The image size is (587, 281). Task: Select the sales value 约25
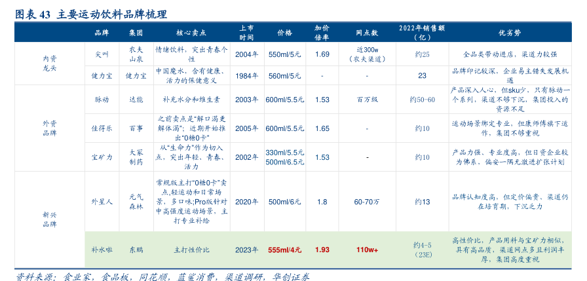pyautogui.click(x=423, y=54)
